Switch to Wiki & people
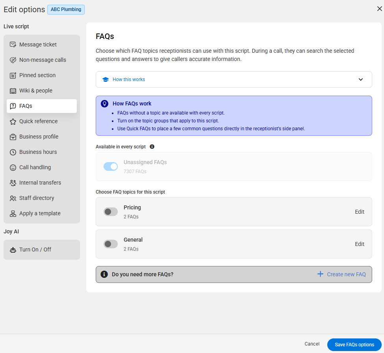The image size is (384, 353). (x=42, y=91)
